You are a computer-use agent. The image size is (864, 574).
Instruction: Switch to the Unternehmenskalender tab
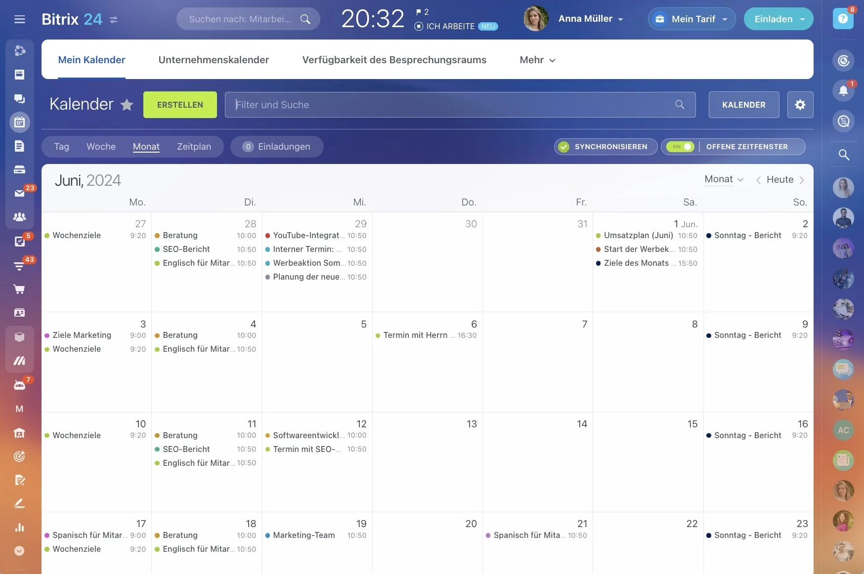pyautogui.click(x=214, y=60)
